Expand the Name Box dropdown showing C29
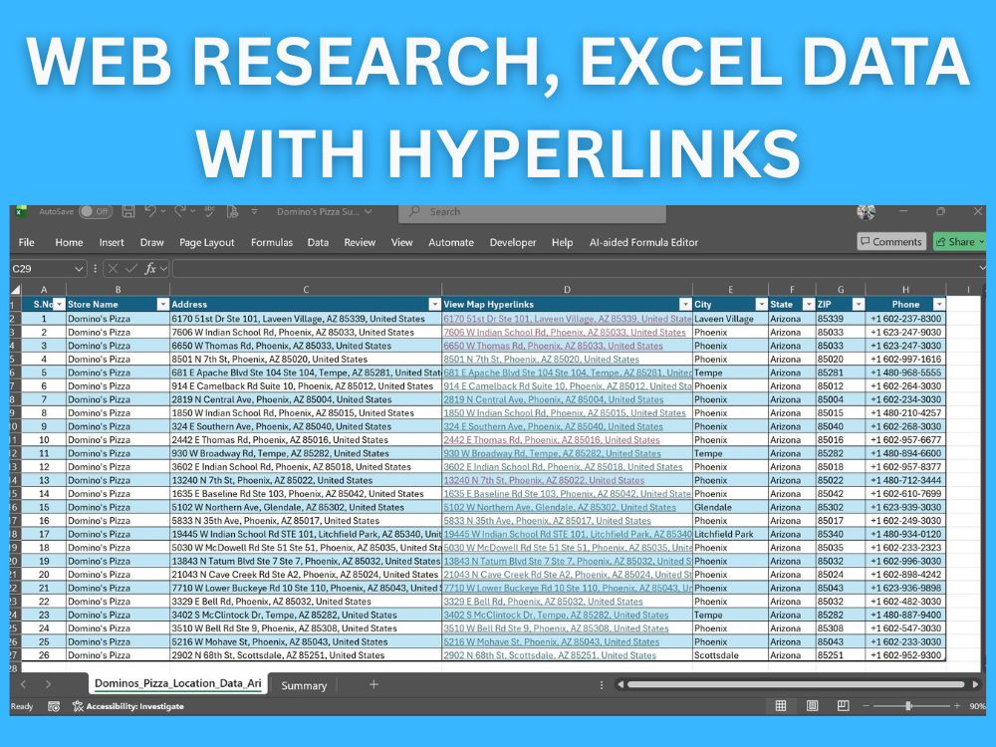Viewport: 996px width, 747px height. [x=79, y=269]
